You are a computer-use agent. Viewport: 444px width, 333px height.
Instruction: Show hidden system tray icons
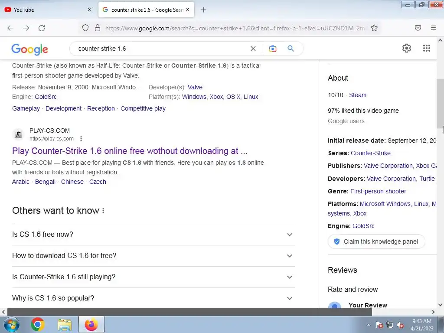(x=369, y=325)
